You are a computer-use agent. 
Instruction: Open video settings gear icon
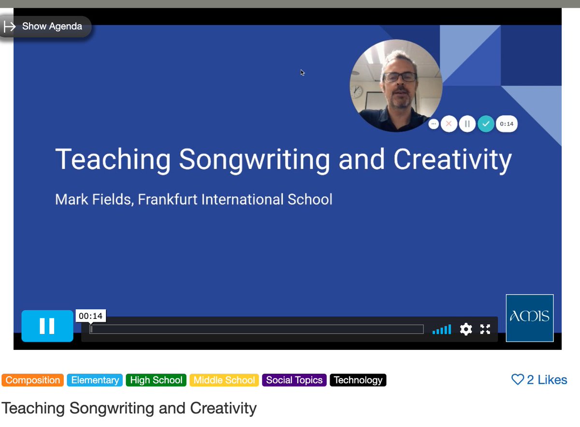(x=466, y=329)
